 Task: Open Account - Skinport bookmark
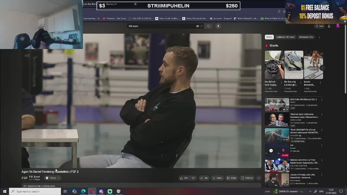click(220, 18)
